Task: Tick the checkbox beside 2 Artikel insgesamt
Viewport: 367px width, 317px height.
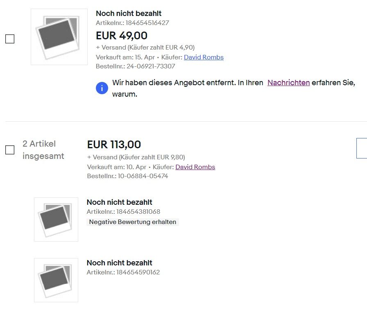Action: tap(10, 150)
